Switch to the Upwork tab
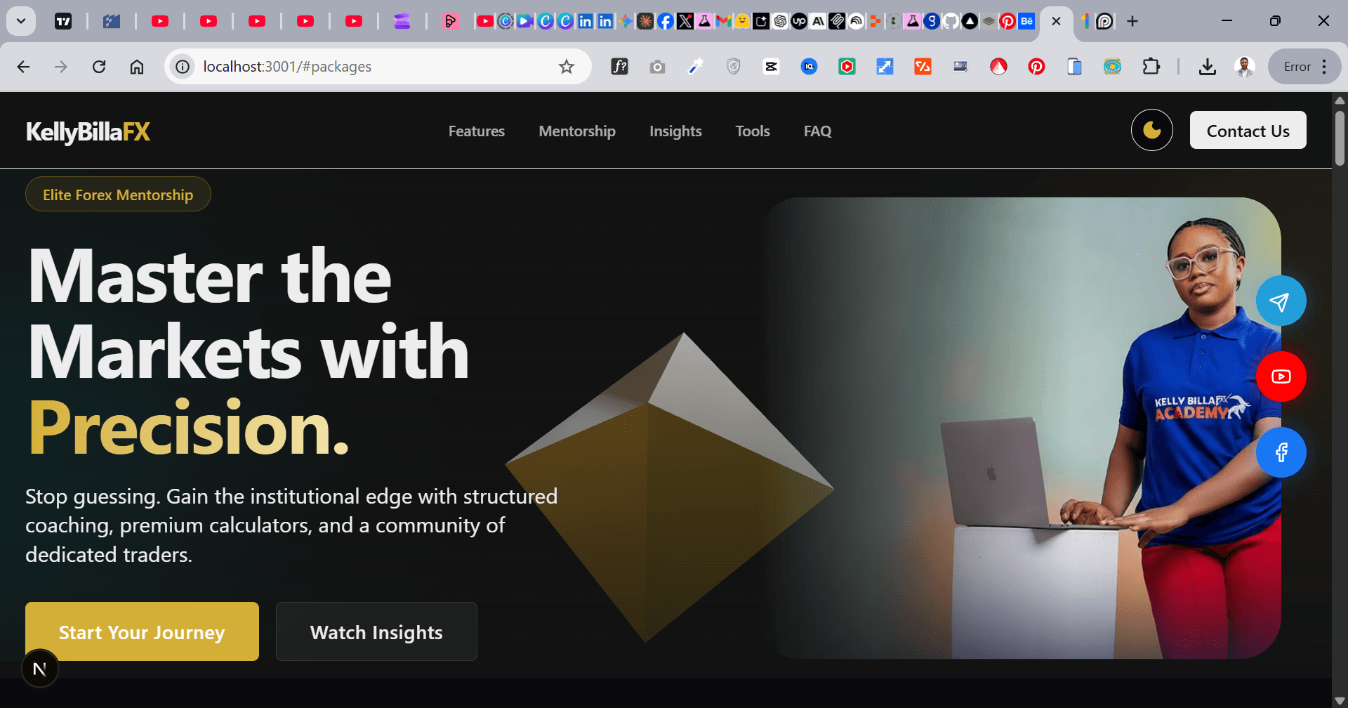 point(799,21)
